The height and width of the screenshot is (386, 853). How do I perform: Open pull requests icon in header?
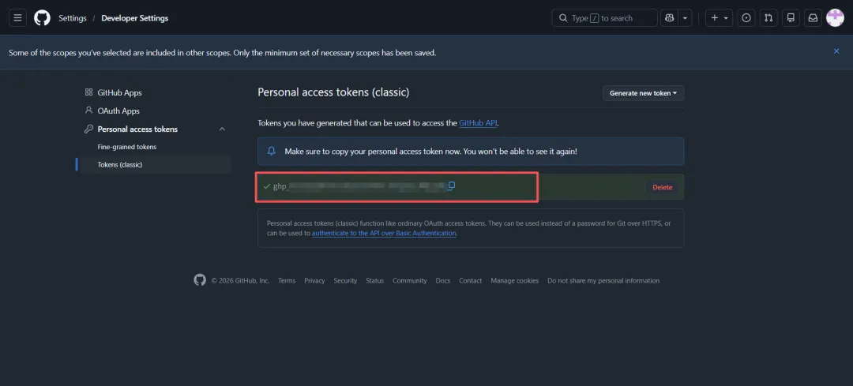pos(768,18)
